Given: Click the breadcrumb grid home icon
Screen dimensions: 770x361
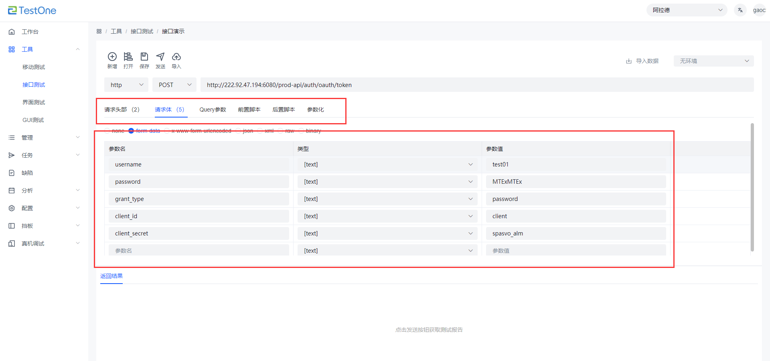Looking at the screenshot, I should (x=99, y=31).
